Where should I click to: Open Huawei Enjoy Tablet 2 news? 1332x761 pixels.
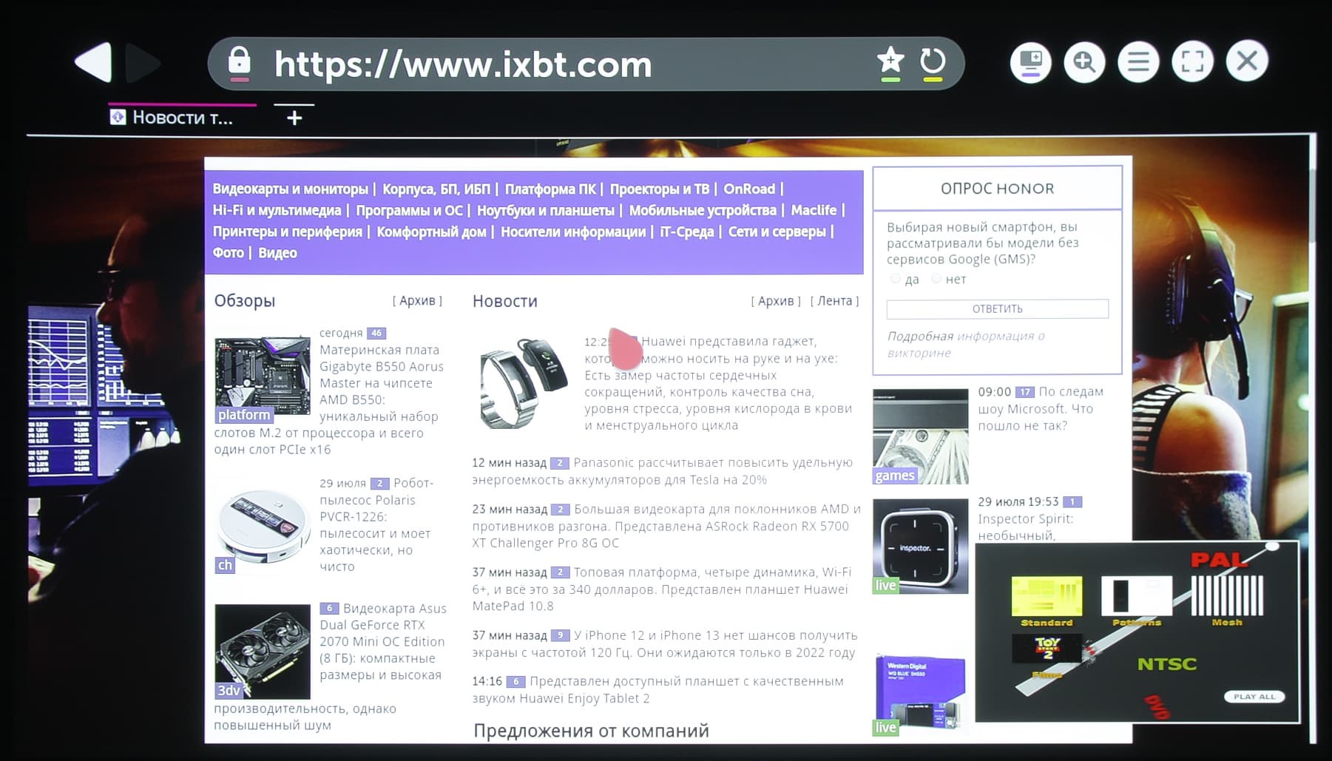657,690
